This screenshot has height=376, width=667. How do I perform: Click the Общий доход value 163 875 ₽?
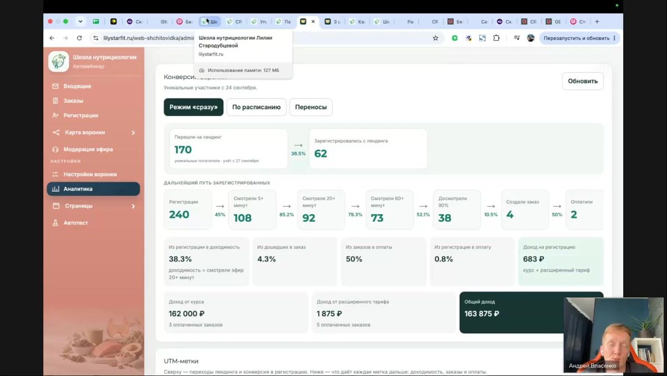pyautogui.click(x=482, y=314)
